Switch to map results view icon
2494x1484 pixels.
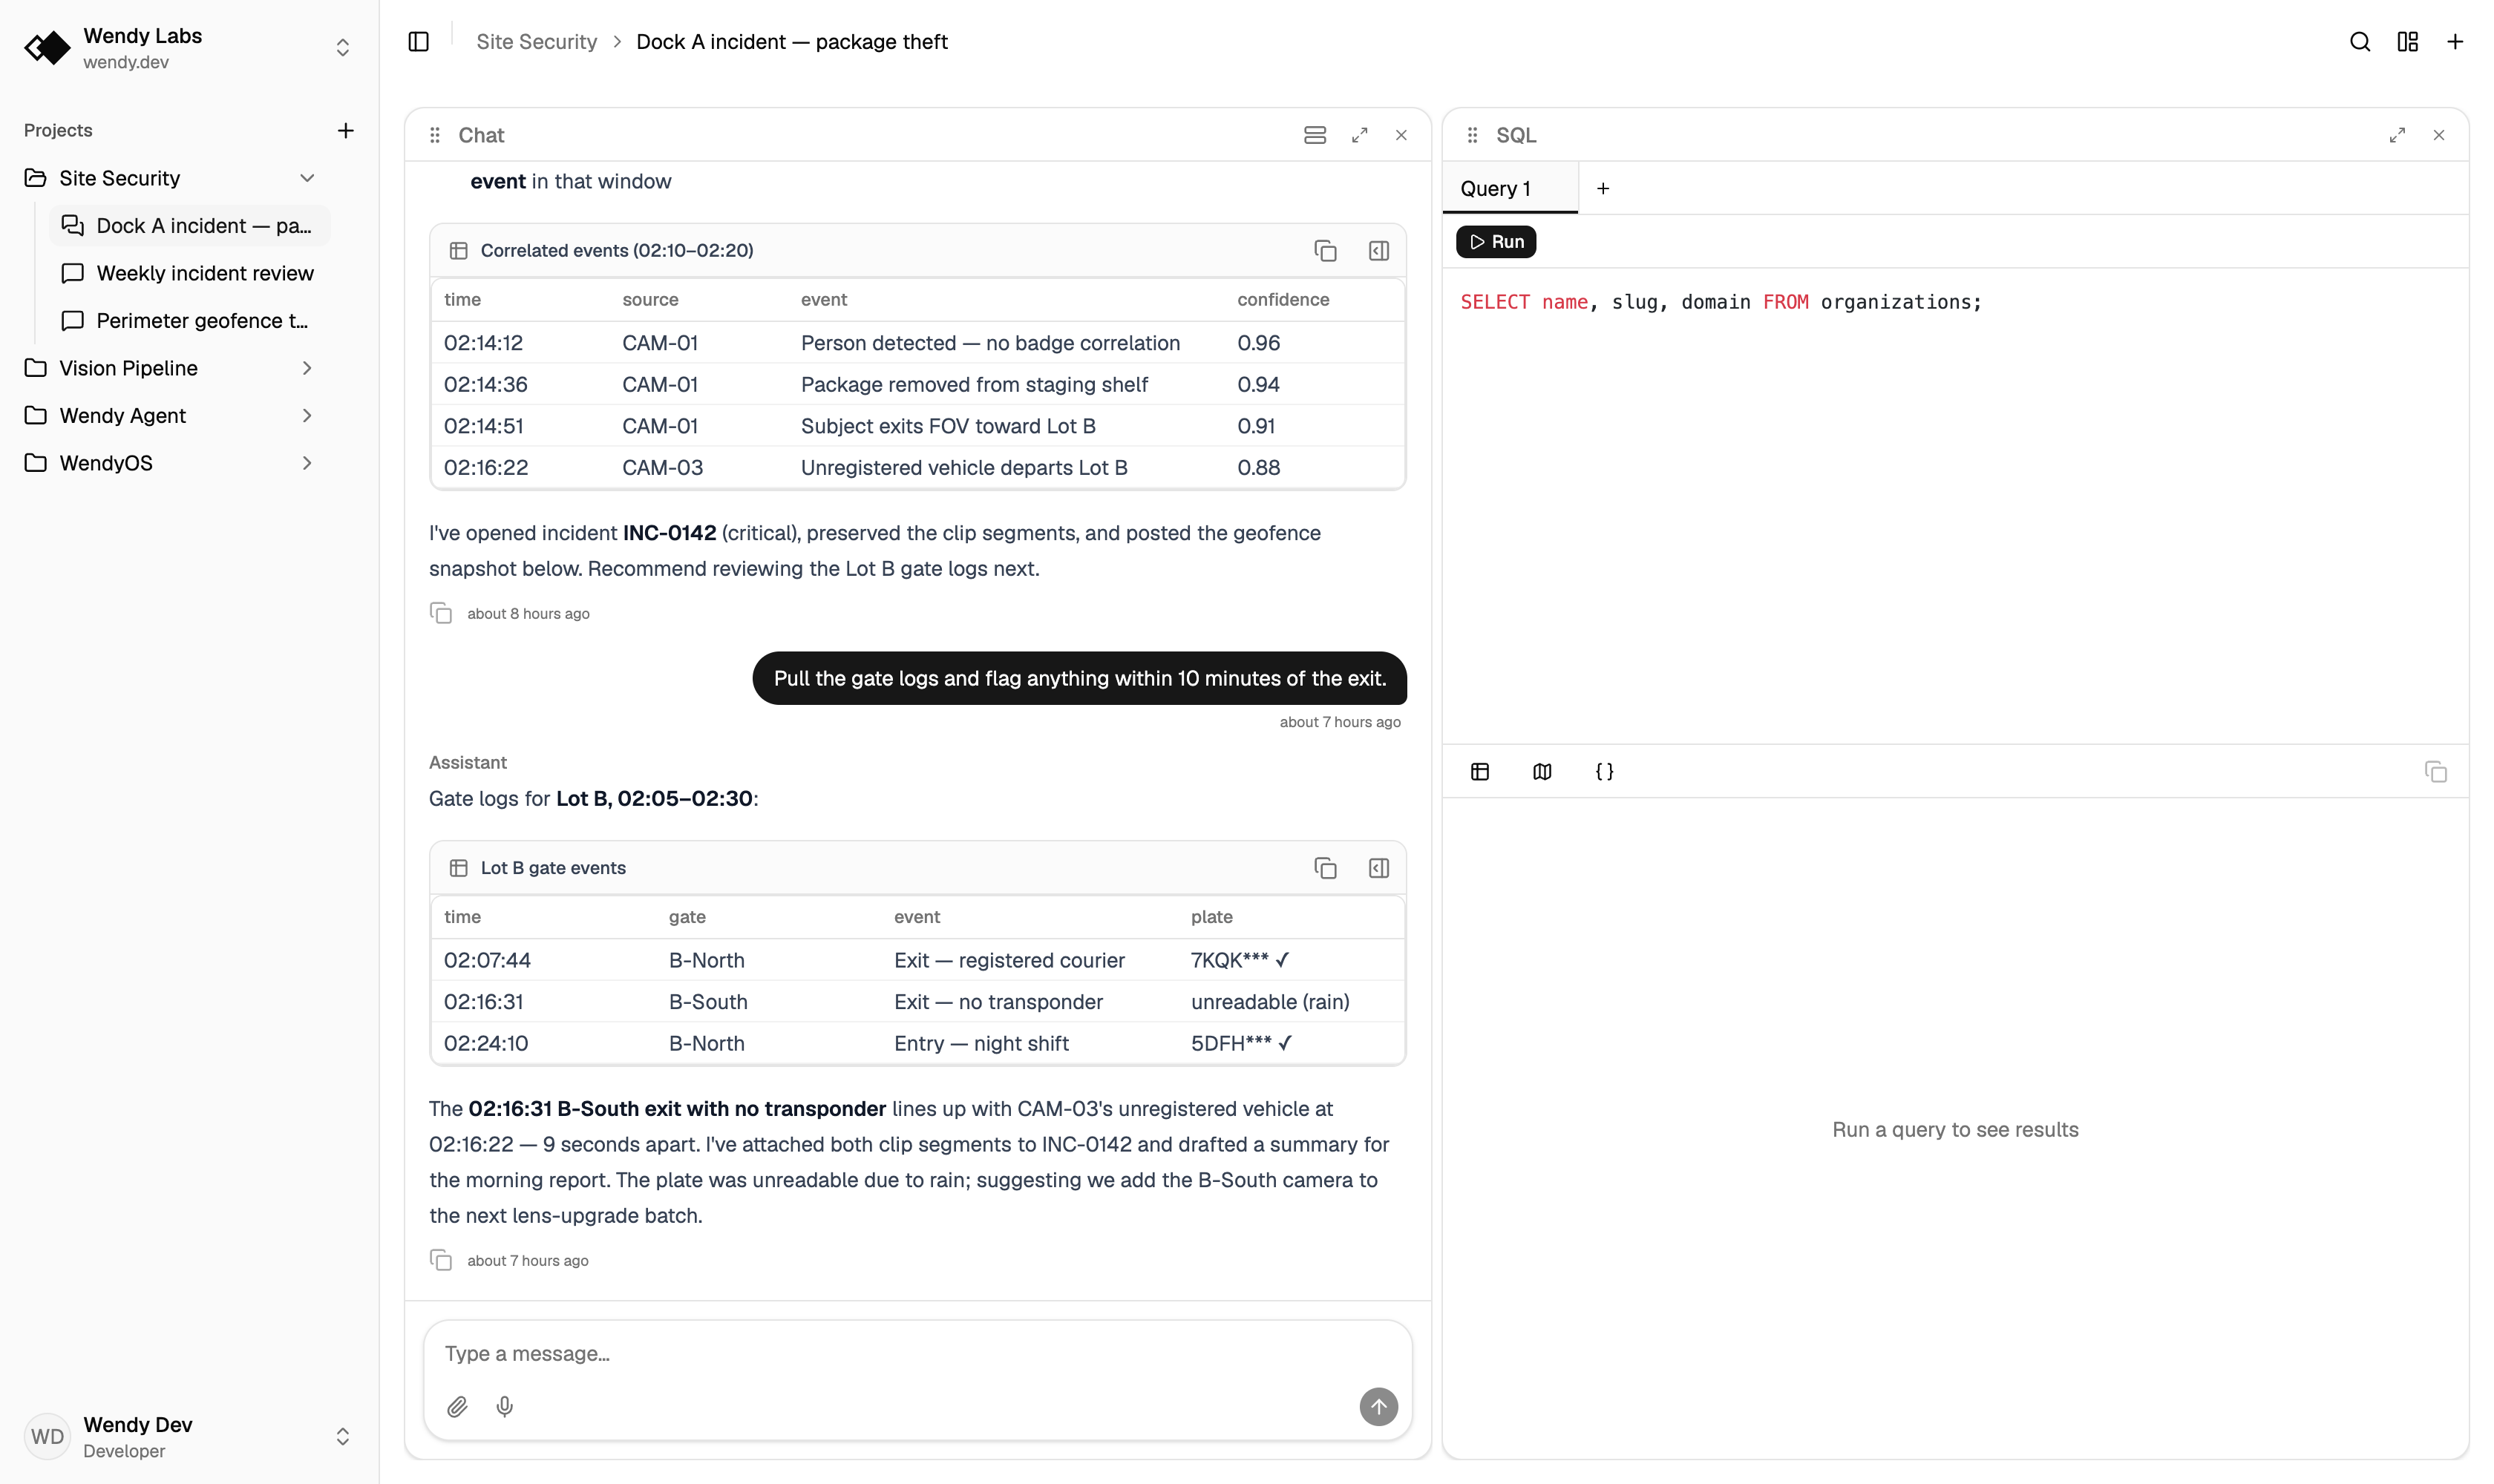point(1542,771)
